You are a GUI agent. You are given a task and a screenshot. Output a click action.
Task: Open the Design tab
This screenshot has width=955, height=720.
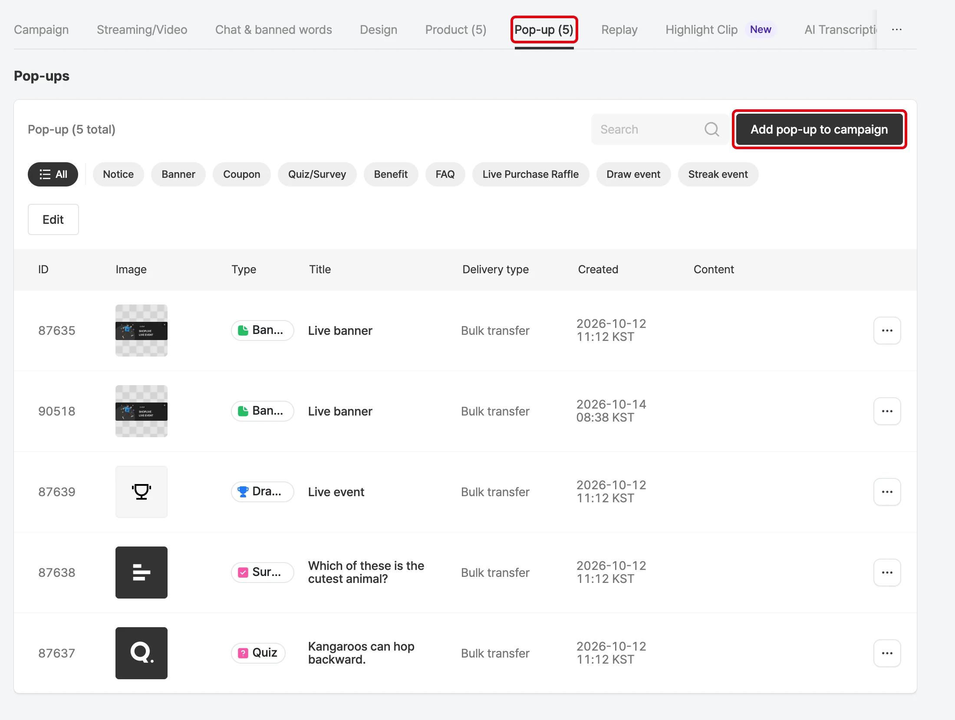pyautogui.click(x=379, y=29)
